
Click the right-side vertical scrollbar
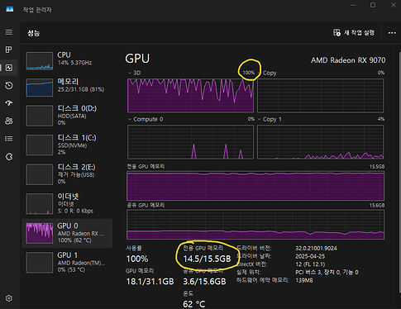tap(399, 171)
